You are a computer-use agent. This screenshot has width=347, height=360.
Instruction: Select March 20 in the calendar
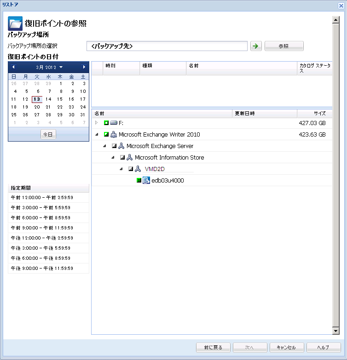(x=37, y=107)
